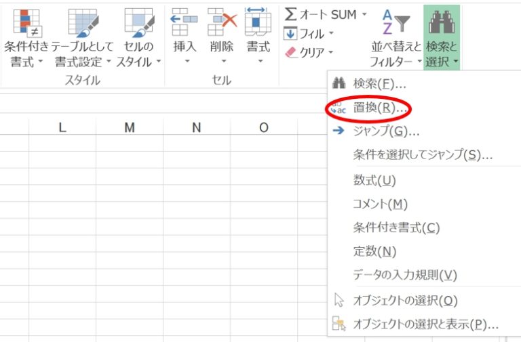Select column M header
The image size is (521, 342).
[130, 127]
